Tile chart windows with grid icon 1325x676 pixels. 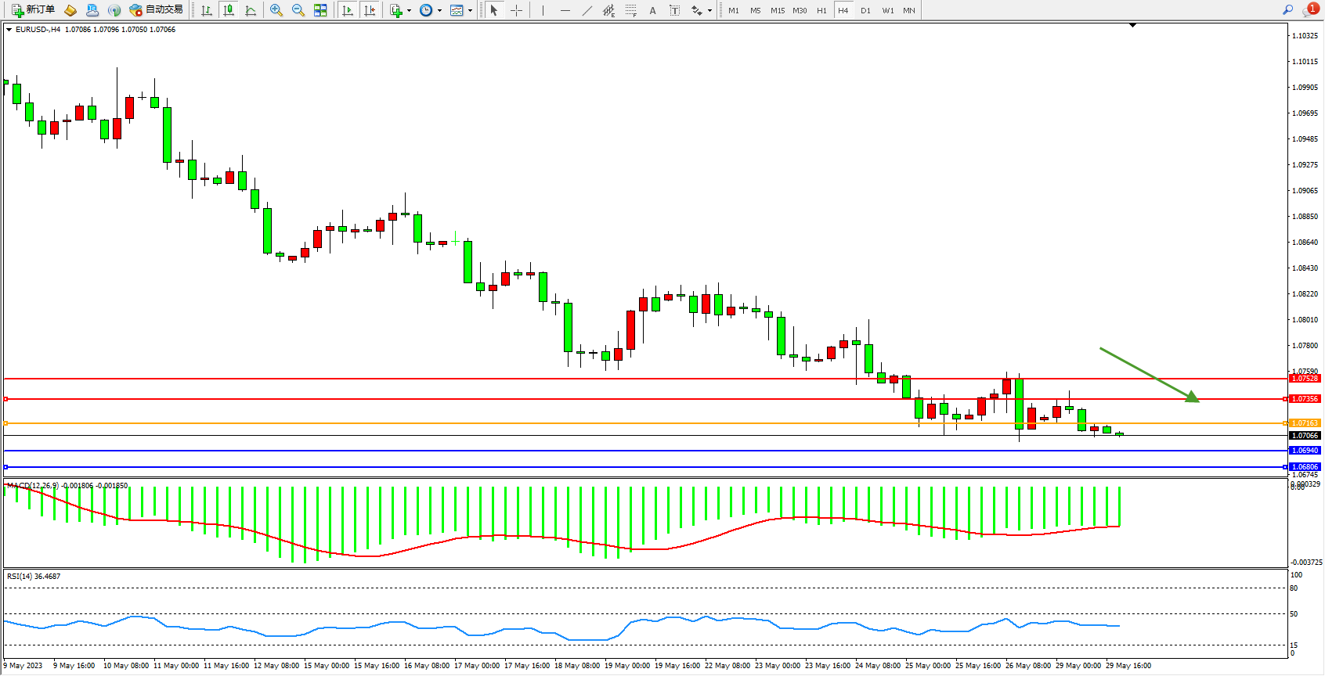click(x=320, y=10)
